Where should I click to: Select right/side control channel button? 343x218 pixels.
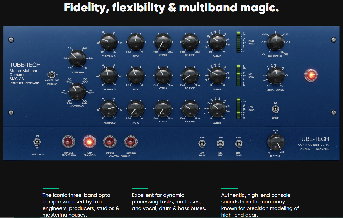(131, 142)
